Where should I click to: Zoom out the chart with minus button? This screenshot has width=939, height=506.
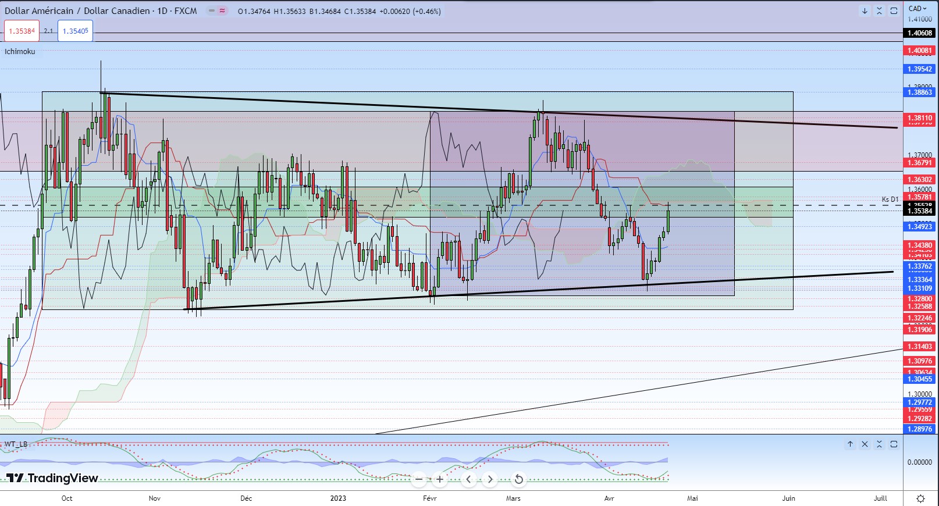(419, 479)
